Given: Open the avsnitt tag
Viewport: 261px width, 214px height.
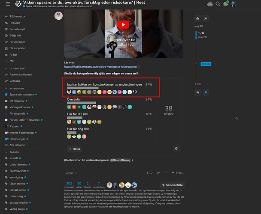Looking at the screenshot, I should point(14,158).
